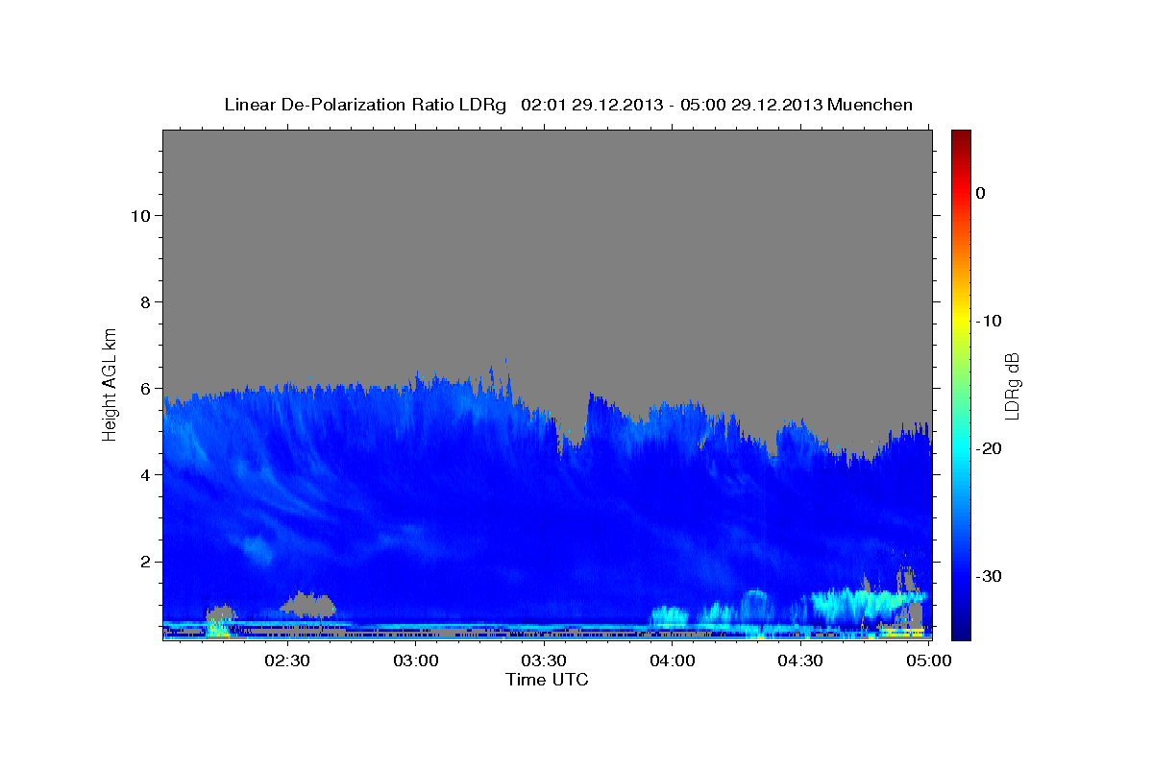Click the '04:30' time tick label

(800, 661)
